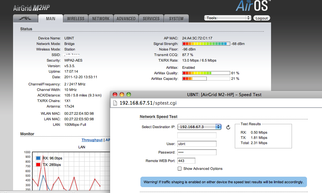322x193 pixels.
Task: Go to the ADVANCED tab
Action: point(126,19)
